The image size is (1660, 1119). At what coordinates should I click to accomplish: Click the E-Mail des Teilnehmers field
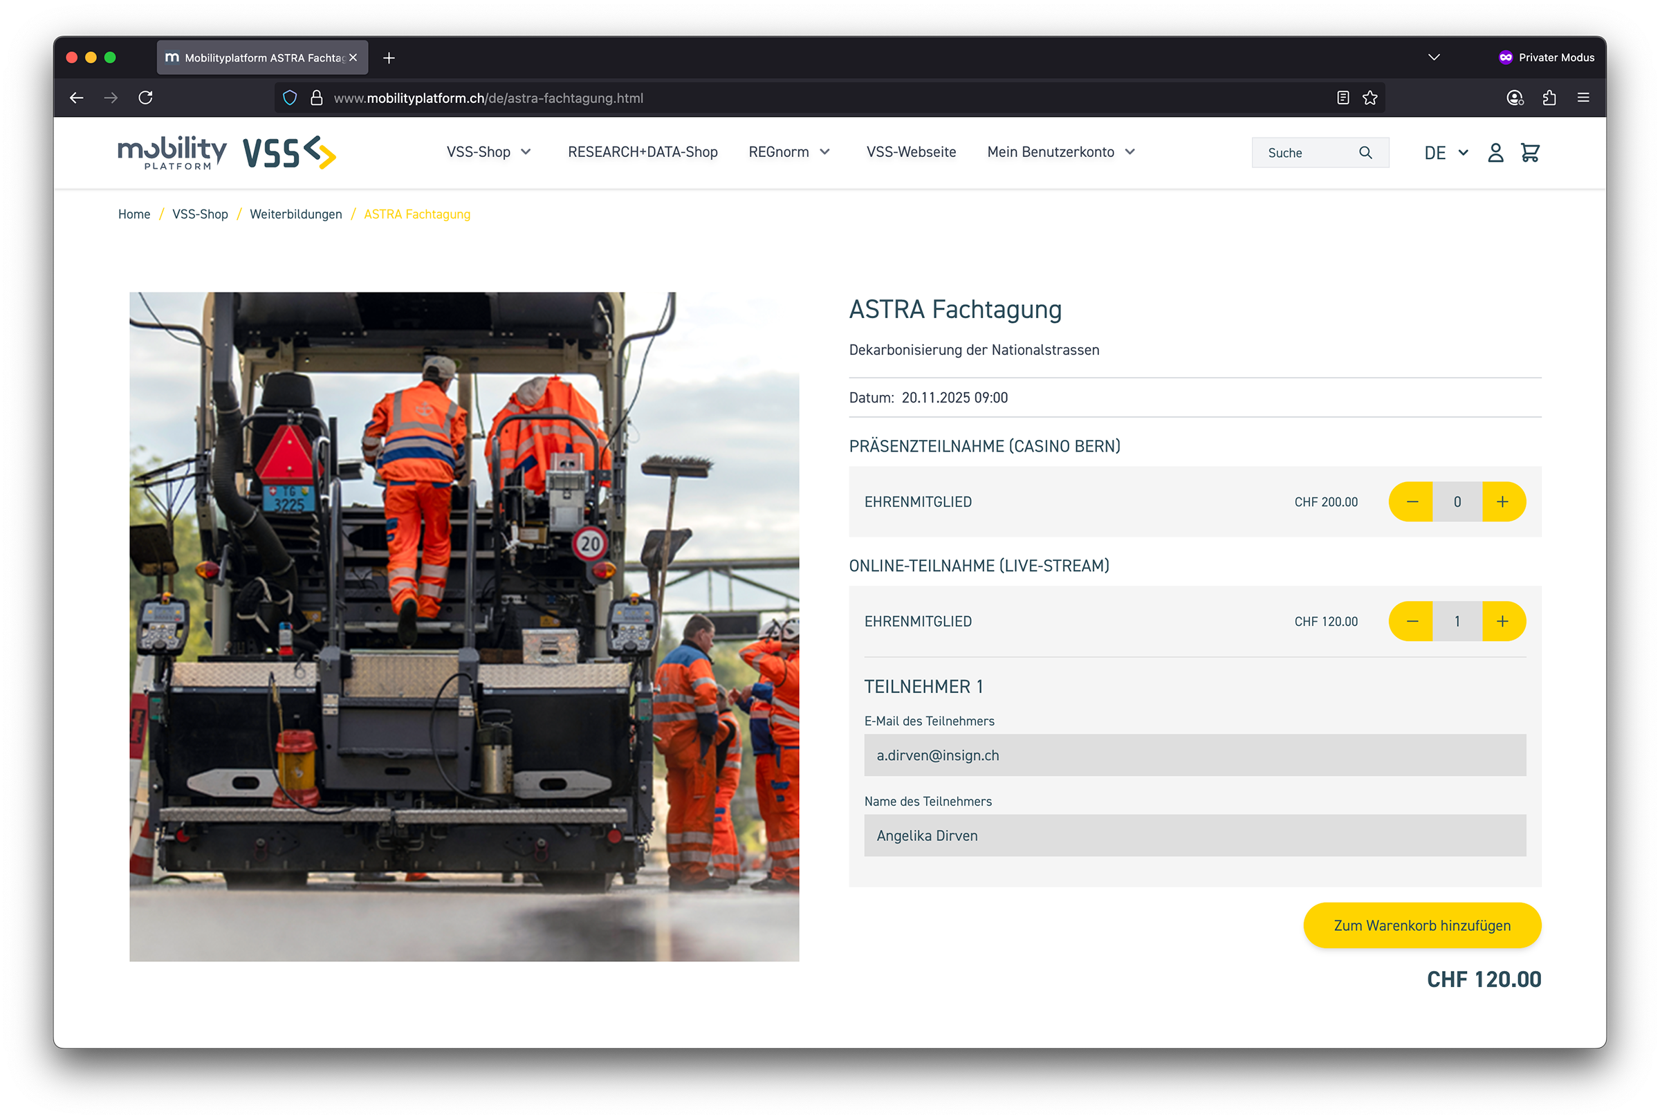[1195, 755]
